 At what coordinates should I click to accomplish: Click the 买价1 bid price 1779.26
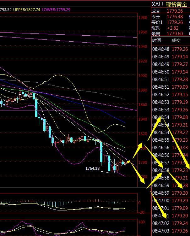pos(175,22)
